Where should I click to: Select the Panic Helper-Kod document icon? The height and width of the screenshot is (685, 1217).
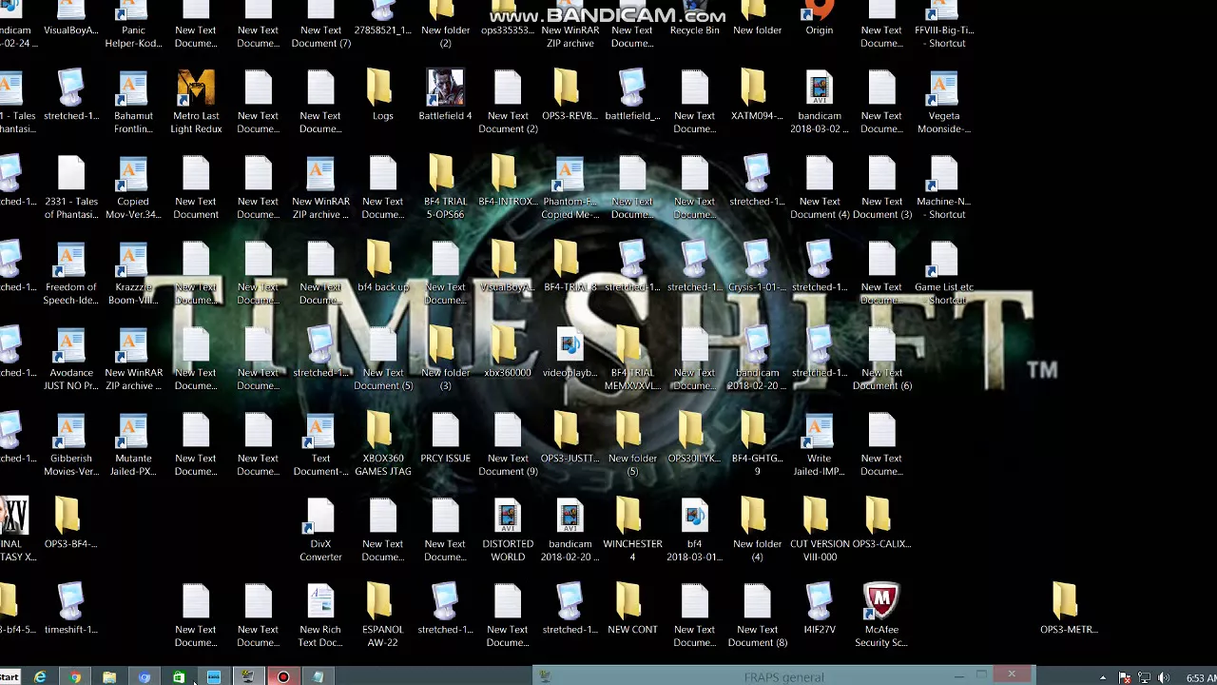133,25
